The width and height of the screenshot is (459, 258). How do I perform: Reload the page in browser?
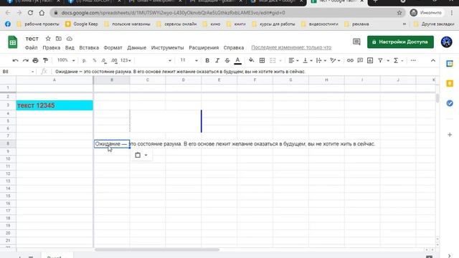coord(30,13)
